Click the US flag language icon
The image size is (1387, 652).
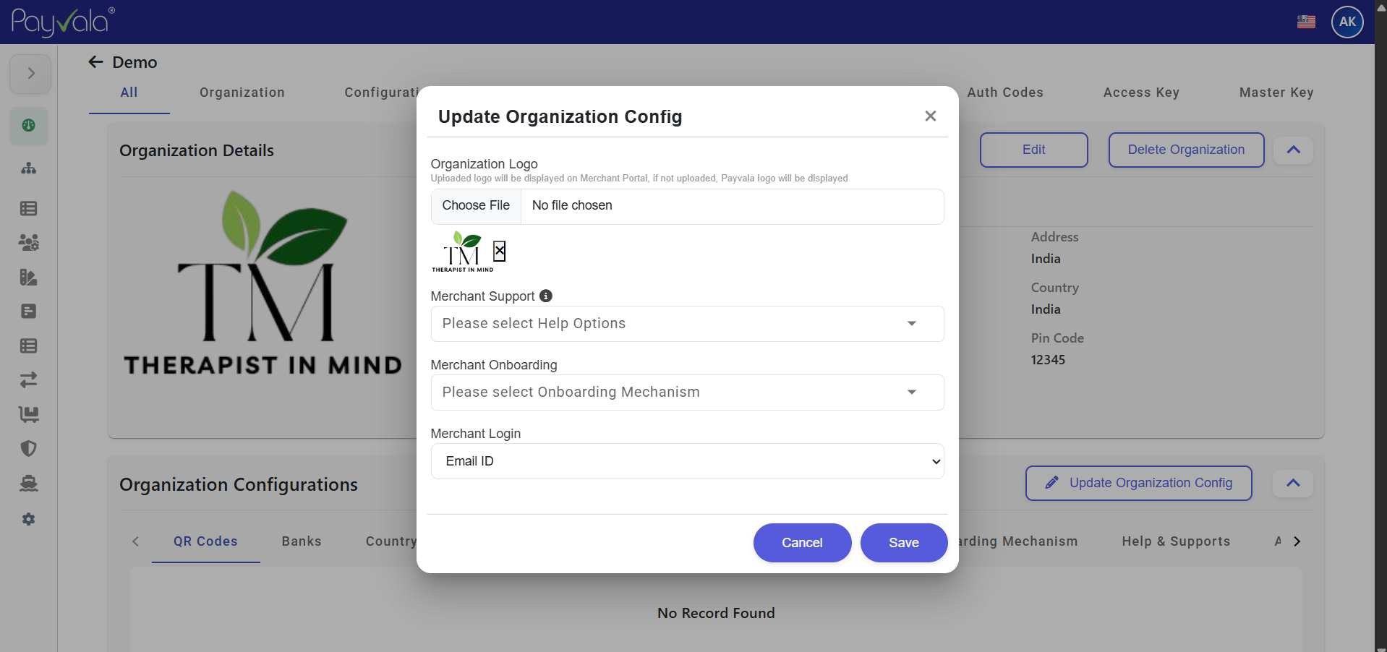1306,22
